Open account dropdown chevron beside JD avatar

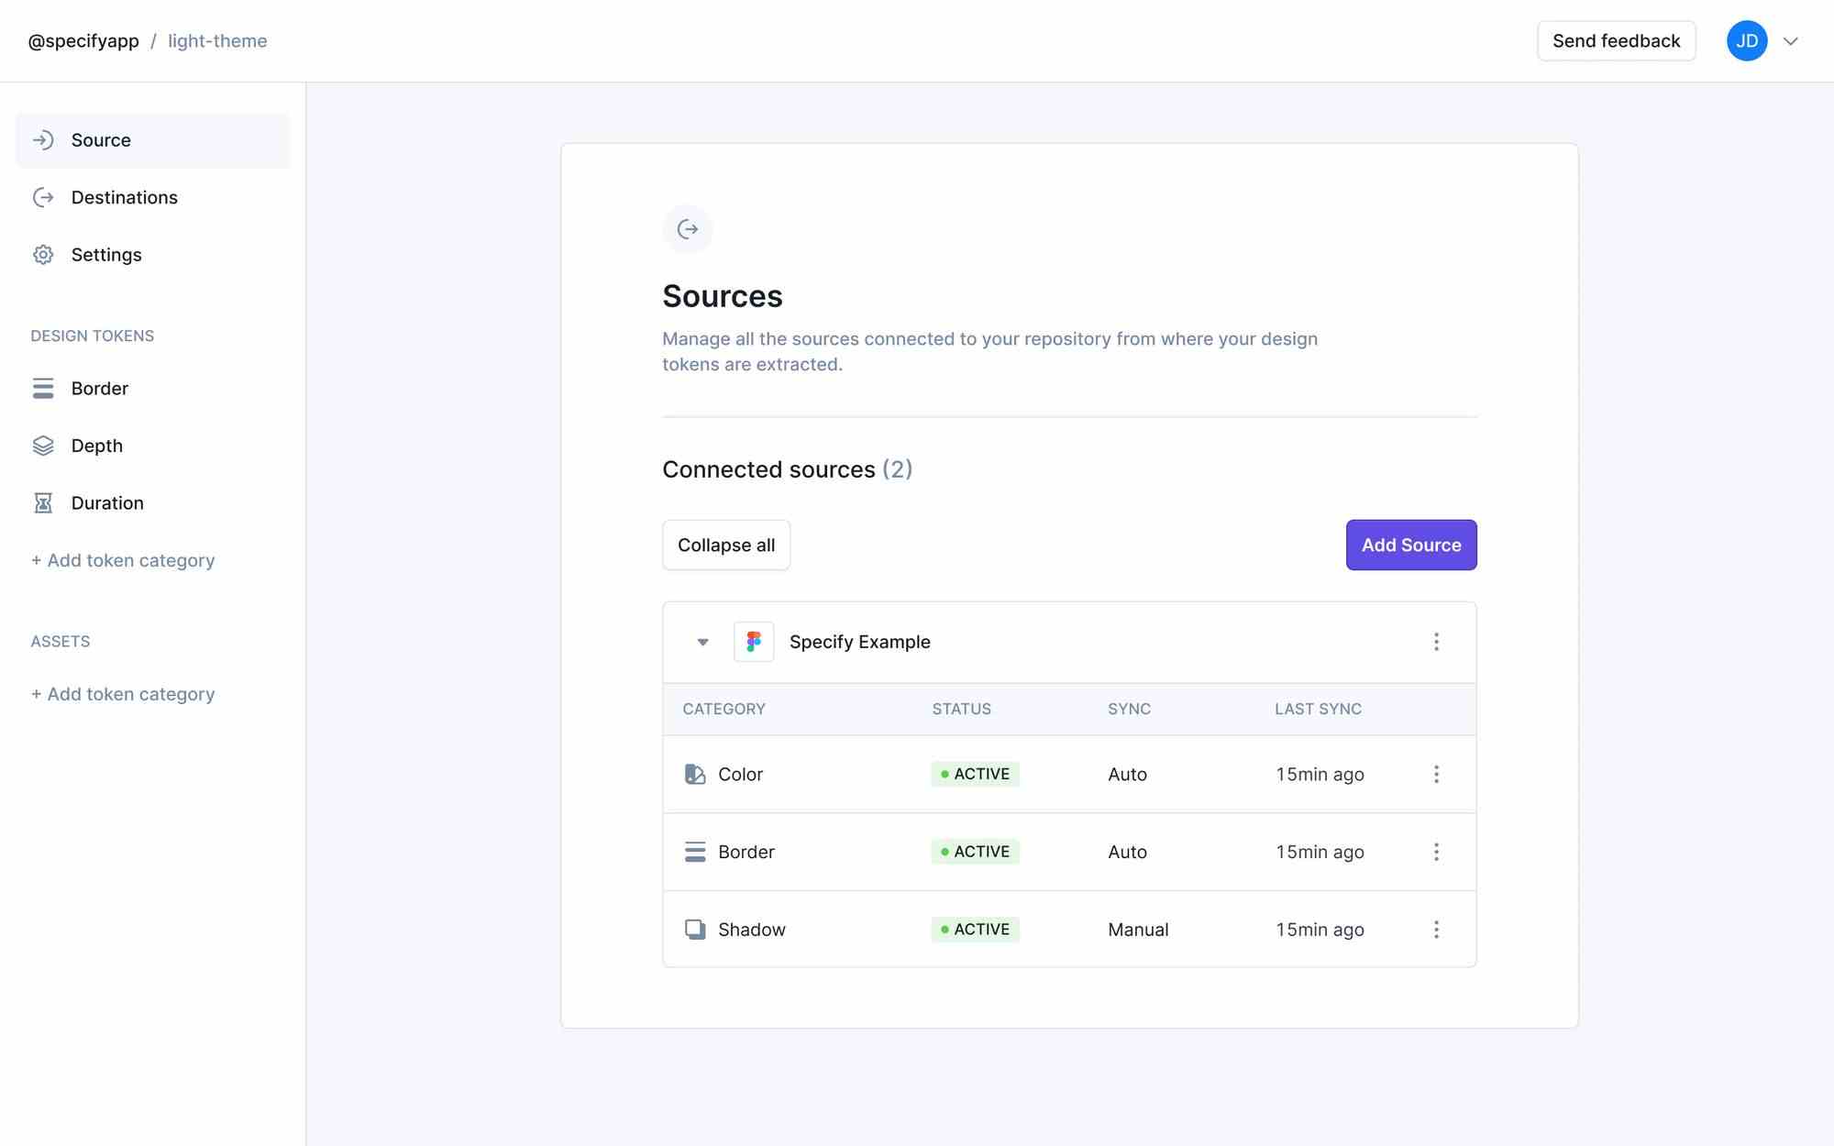1790,41
